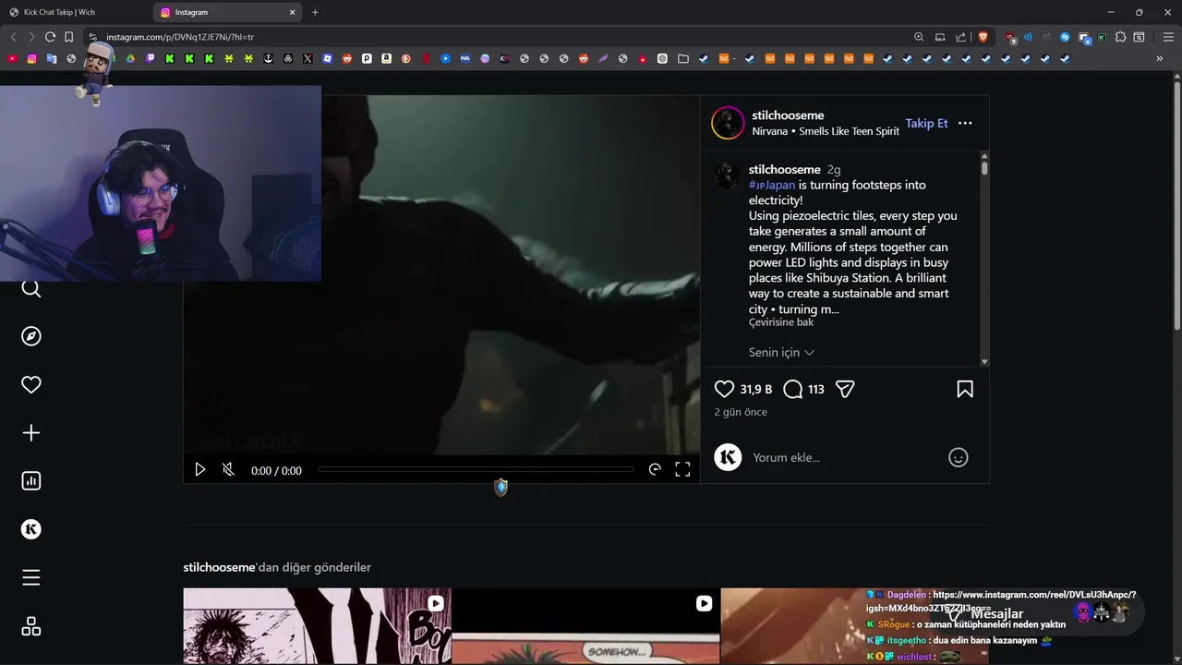
Task: Open site settings icon in address bar
Action: pos(92,37)
